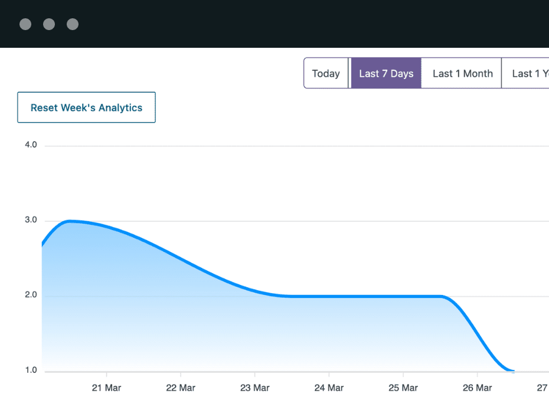Click the 21 Mar axis label

(106, 388)
